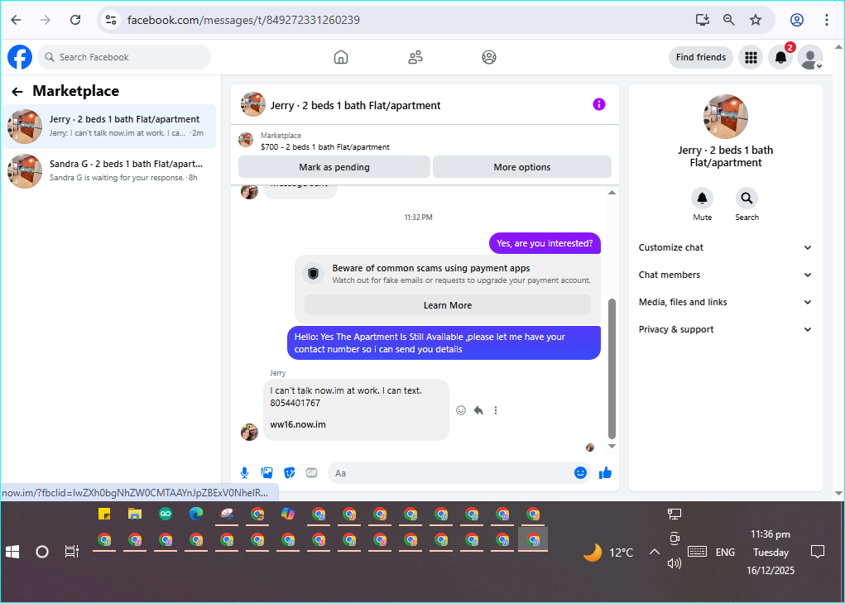Mute this conversation with bell icon
The image size is (845, 603).
tap(702, 199)
